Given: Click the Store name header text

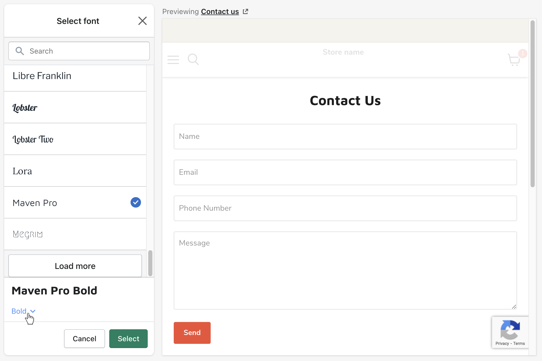Looking at the screenshot, I should tap(343, 52).
